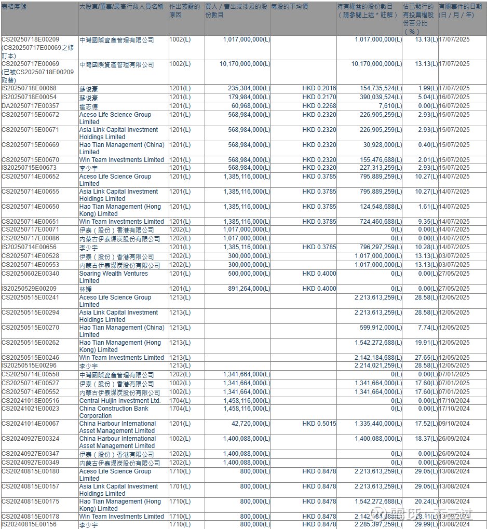Select shares value 42,720,000(L)

pos(251,424)
